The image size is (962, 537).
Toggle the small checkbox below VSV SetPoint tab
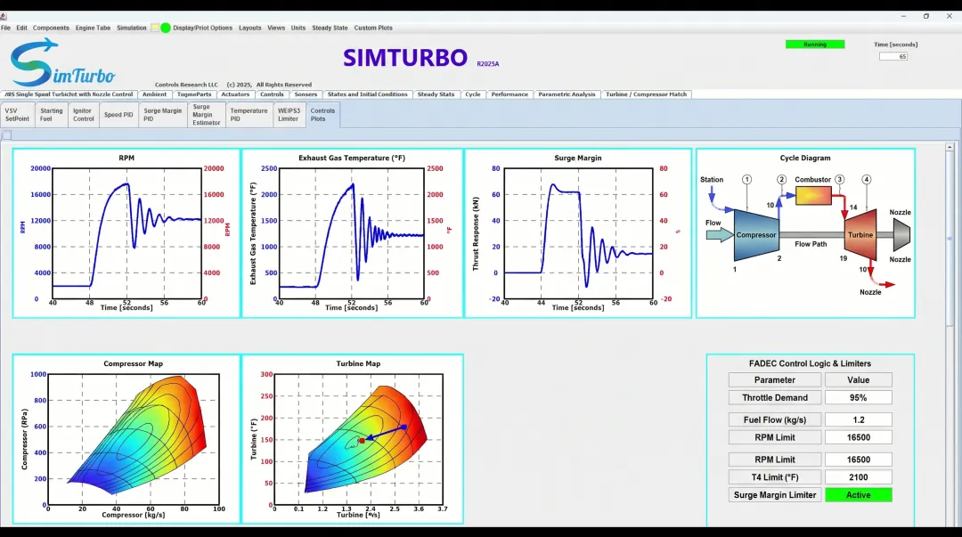coord(6,135)
